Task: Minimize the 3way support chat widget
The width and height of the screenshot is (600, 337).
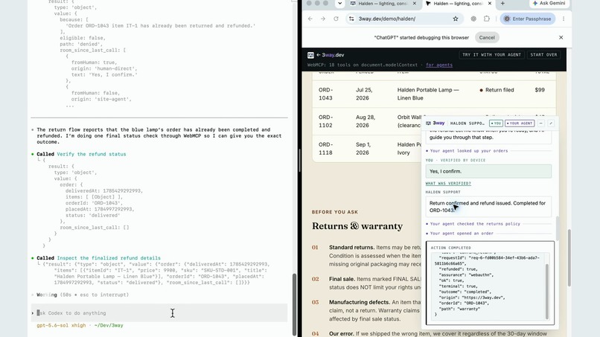Action: pos(541,123)
